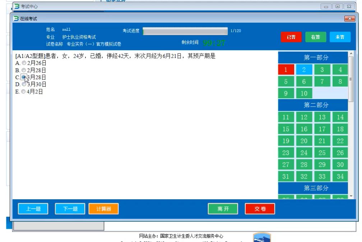Click the 考试中心 window logo icon
The width and height of the screenshot is (362, 242).
point(17,6)
